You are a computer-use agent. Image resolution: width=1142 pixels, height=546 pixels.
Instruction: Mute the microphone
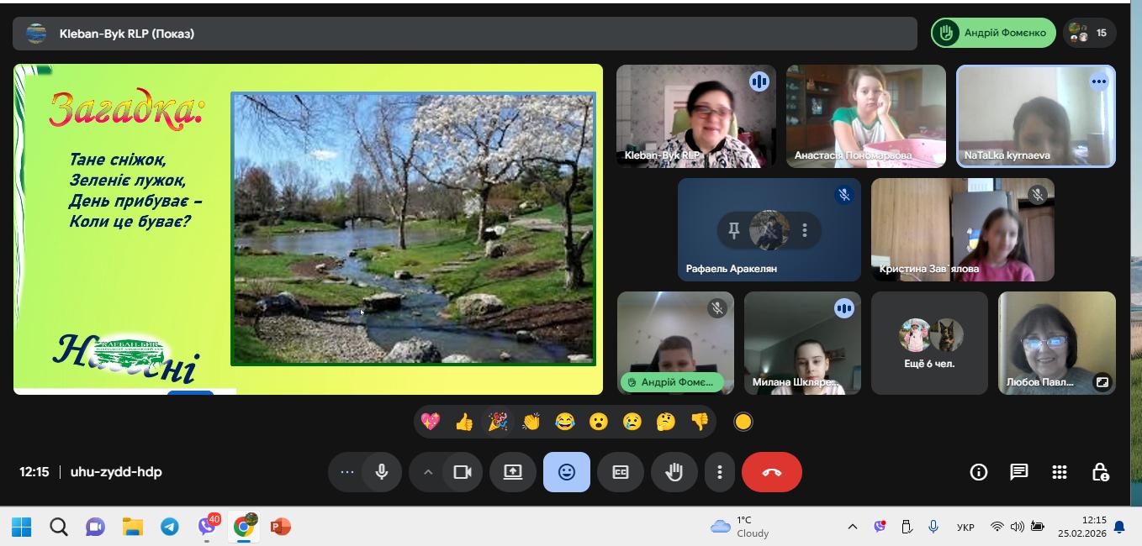(382, 472)
